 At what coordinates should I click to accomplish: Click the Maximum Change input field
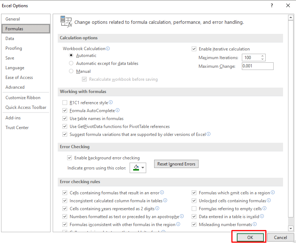[257, 66]
